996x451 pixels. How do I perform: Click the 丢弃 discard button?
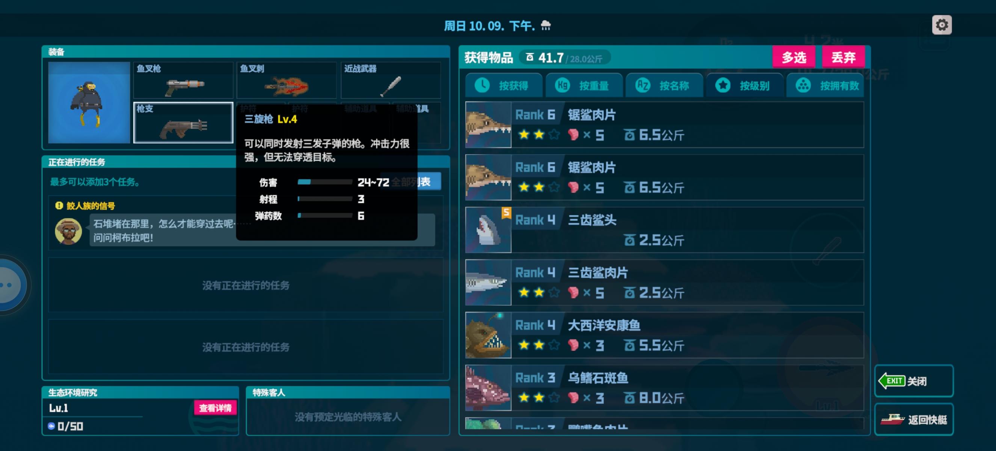point(843,57)
